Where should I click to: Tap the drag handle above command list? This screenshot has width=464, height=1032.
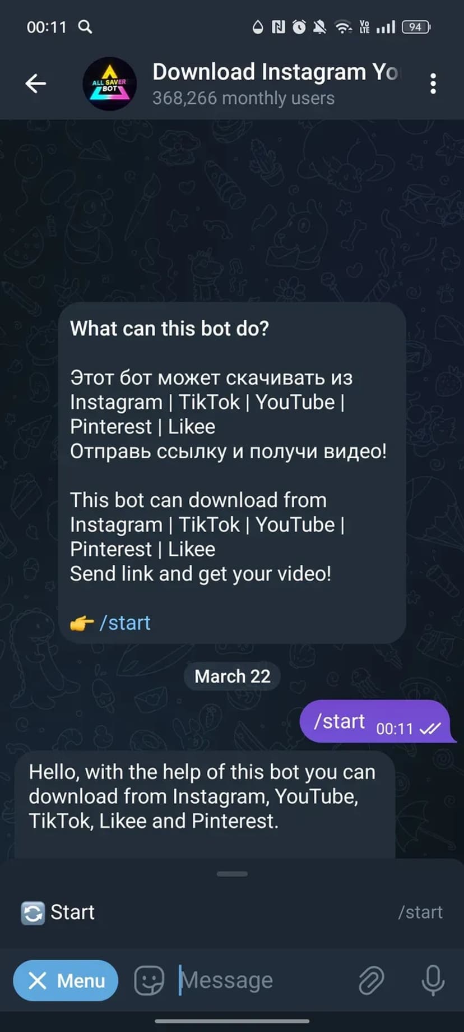click(232, 874)
